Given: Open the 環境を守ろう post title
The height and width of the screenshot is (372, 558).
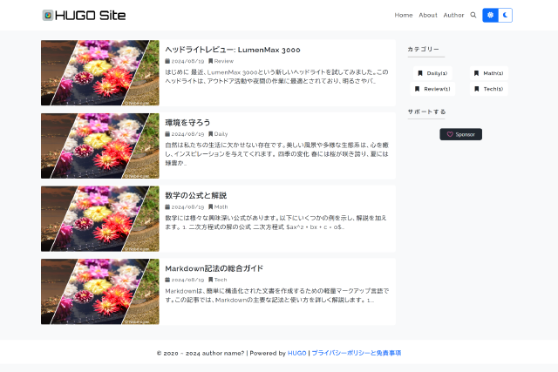Looking at the screenshot, I should pyautogui.click(x=187, y=122).
